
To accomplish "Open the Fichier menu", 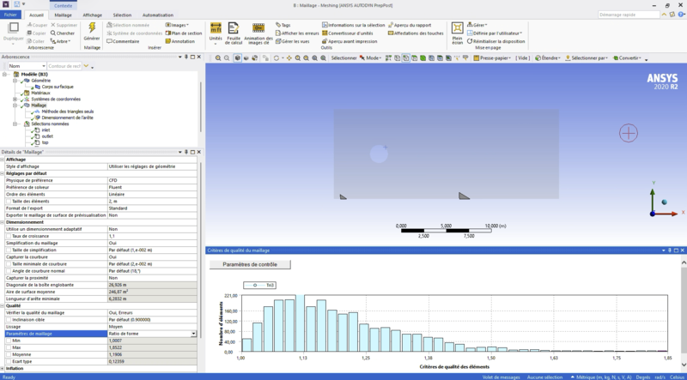I will click(10, 15).
